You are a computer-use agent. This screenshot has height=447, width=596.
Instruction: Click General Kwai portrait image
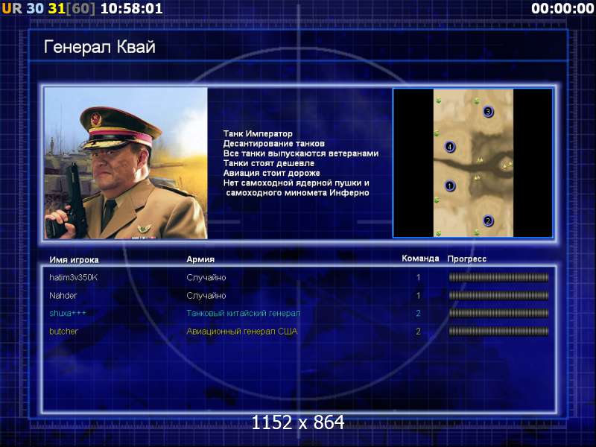click(x=126, y=163)
